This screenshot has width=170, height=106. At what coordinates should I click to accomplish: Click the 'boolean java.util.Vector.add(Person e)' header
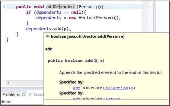pos(88,36)
